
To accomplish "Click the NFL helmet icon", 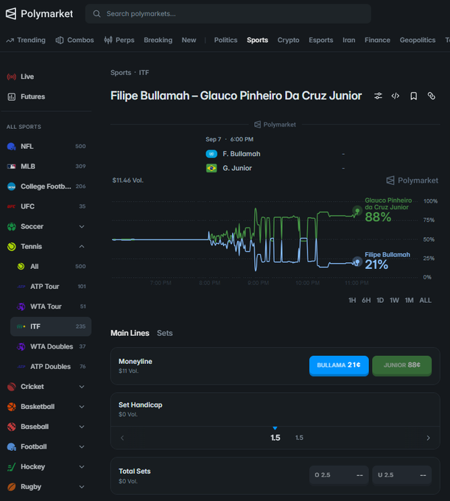I will pos(12,147).
